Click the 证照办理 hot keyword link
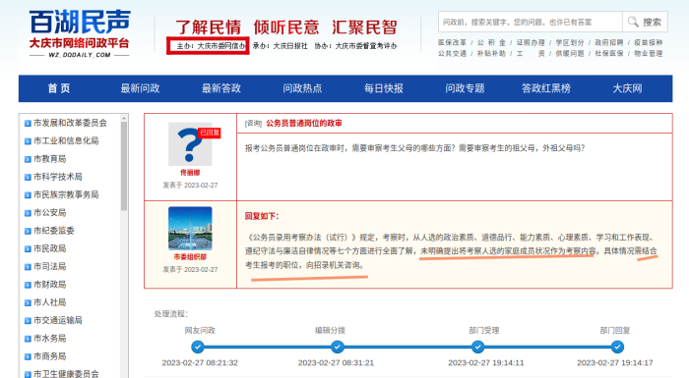 (531, 42)
